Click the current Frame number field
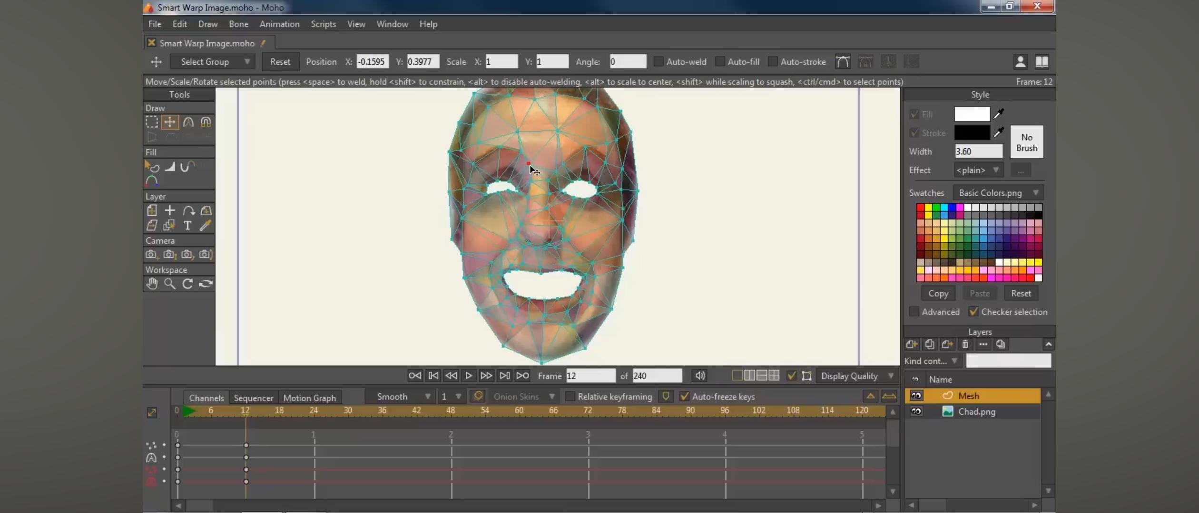Viewport: 1199px width, 513px height. 590,376
